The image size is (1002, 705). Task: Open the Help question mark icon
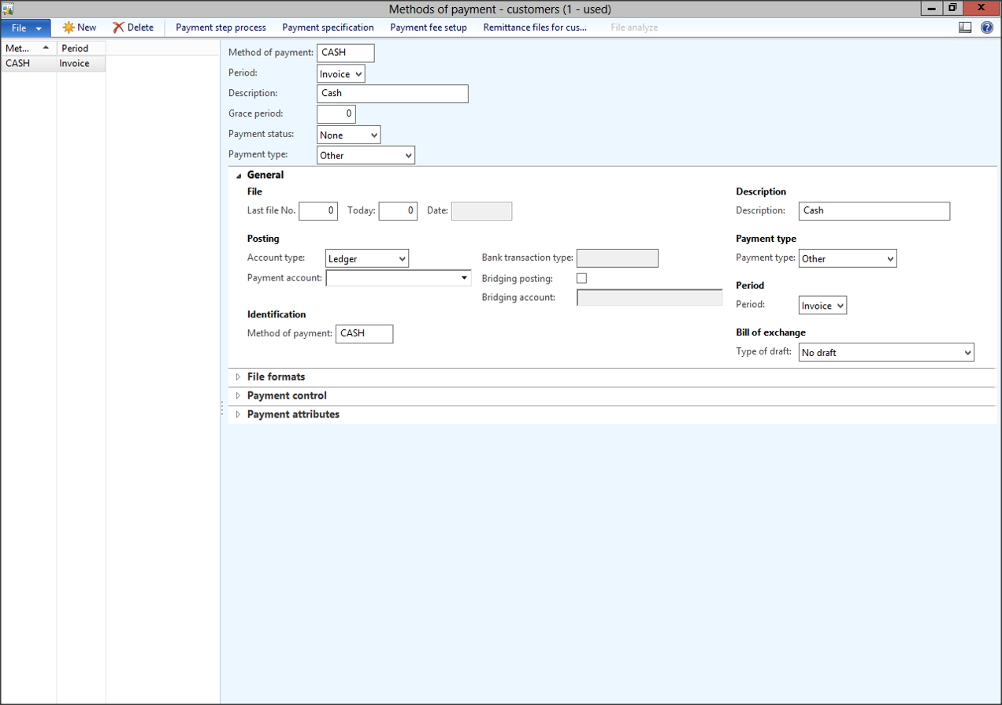click(x=987, y=28)
